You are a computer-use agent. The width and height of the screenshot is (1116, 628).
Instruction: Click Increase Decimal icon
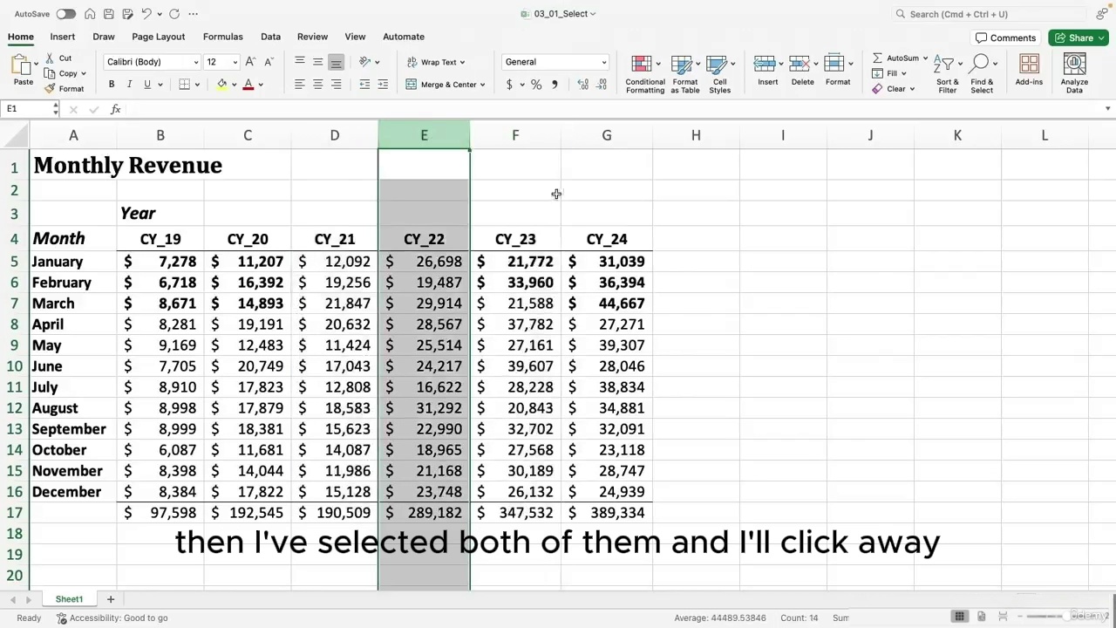coord(582,85)
